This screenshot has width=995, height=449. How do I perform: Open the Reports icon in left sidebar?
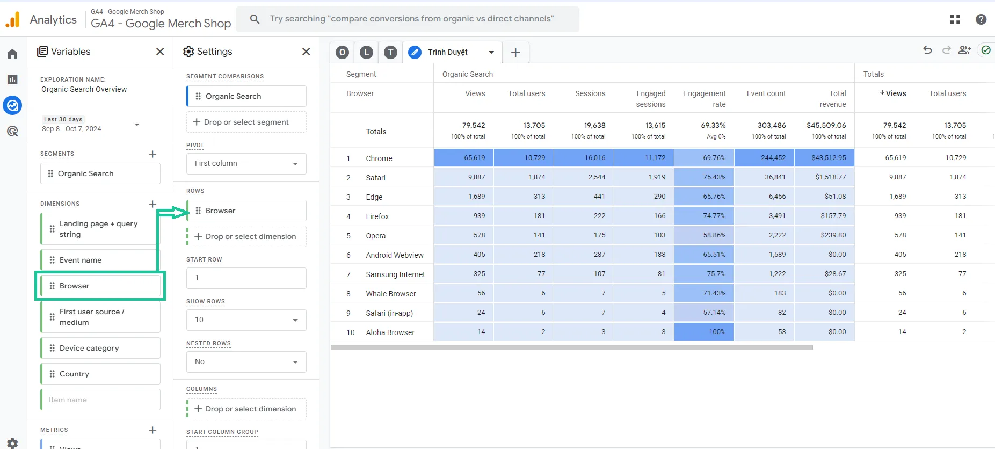click(x=12, y=79)
